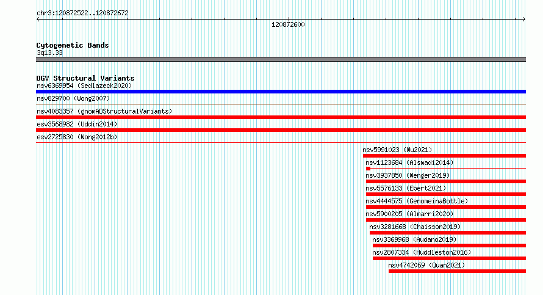This screenshot has width=543, height=295.
Task: Click the red nsv3937850 variant bar
Action: tap(446, 181)
